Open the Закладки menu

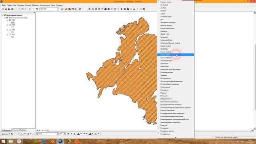tap(21, 5)
